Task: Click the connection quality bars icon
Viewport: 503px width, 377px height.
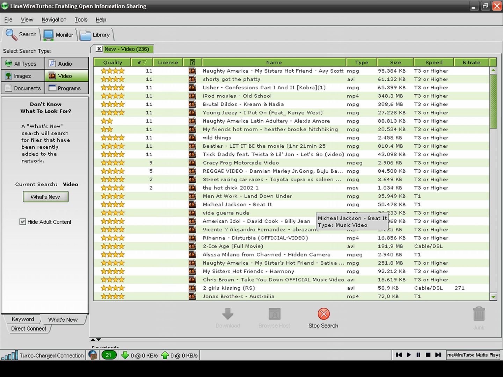Action: [9, 355]
